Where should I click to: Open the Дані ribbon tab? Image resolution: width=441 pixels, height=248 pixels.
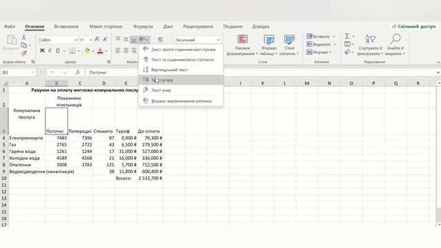(x=168, y=26)
